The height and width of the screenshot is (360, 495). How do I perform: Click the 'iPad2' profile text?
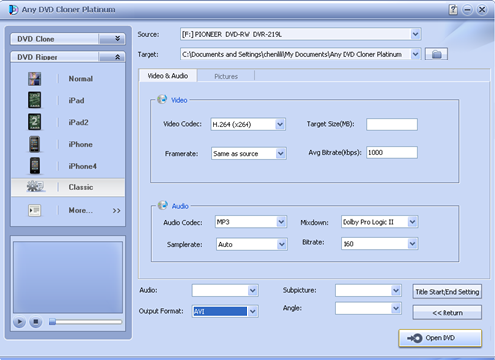(78, 122)
